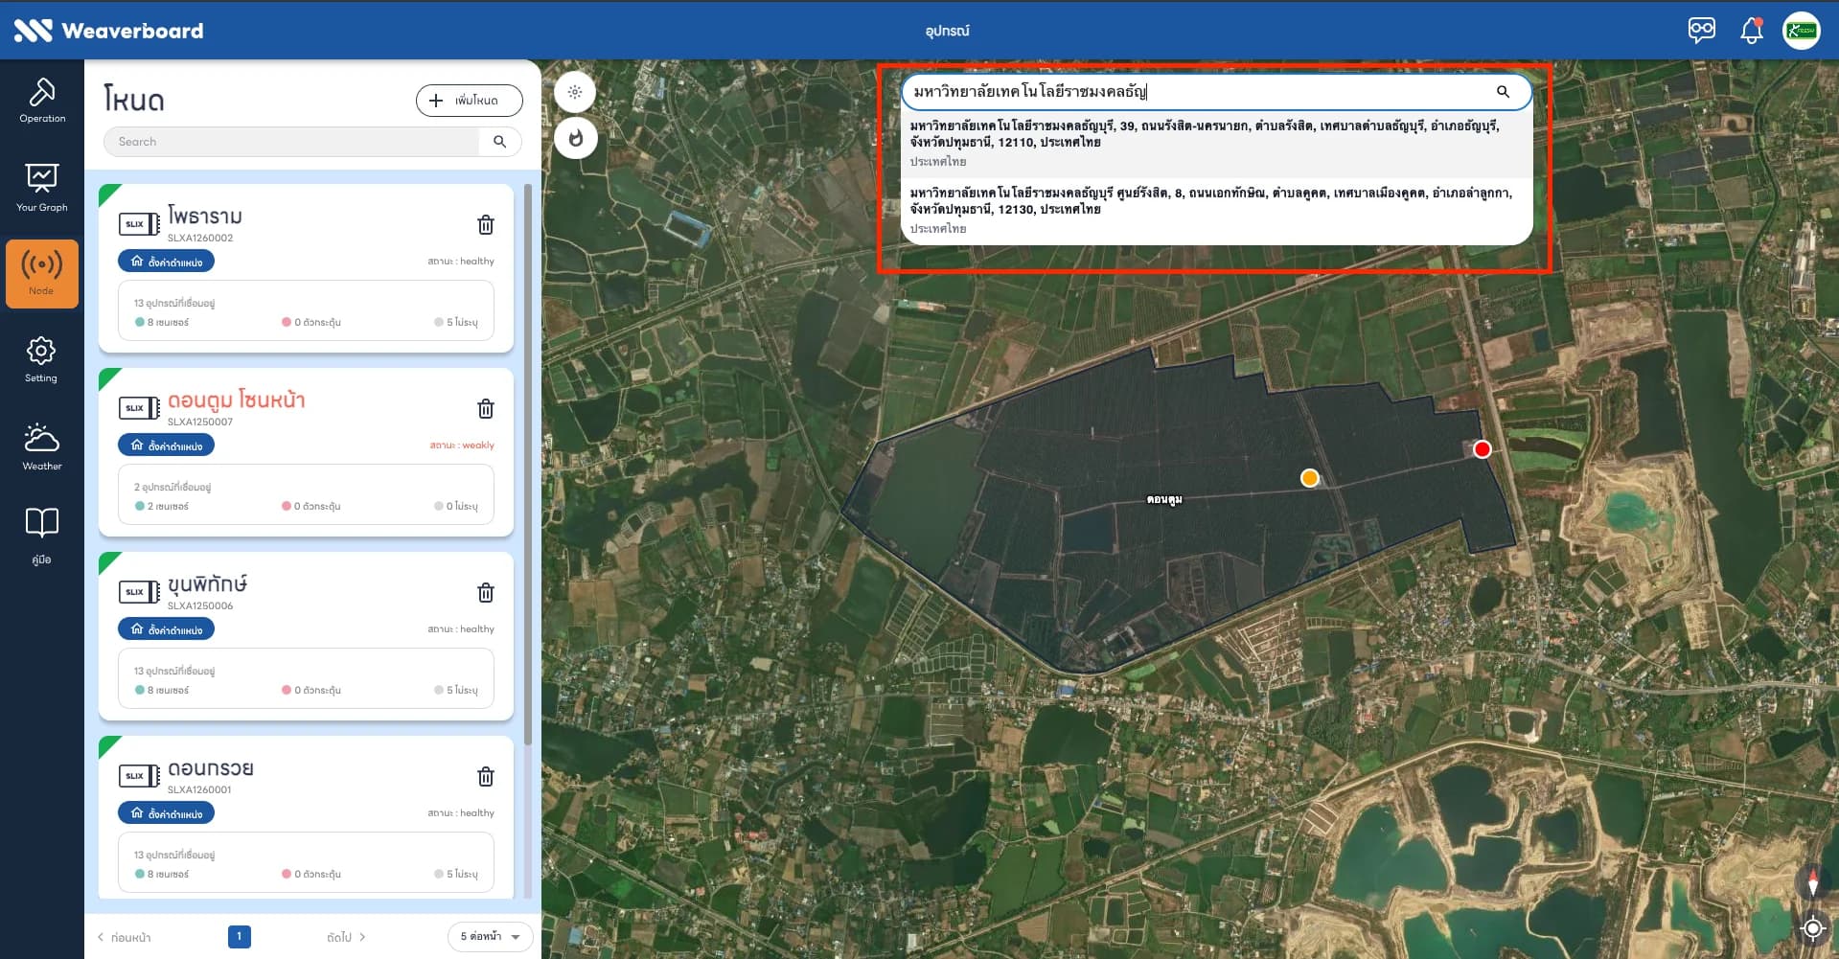Click the map compass icon

click(x=1812, y=881)
